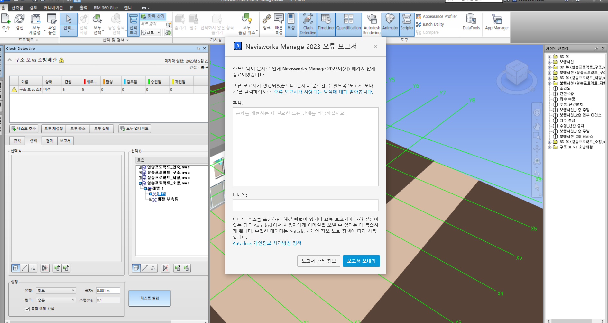608x323 pixels.
Task: Expand 배관 부속류 tree node
Action: [151, 199]
